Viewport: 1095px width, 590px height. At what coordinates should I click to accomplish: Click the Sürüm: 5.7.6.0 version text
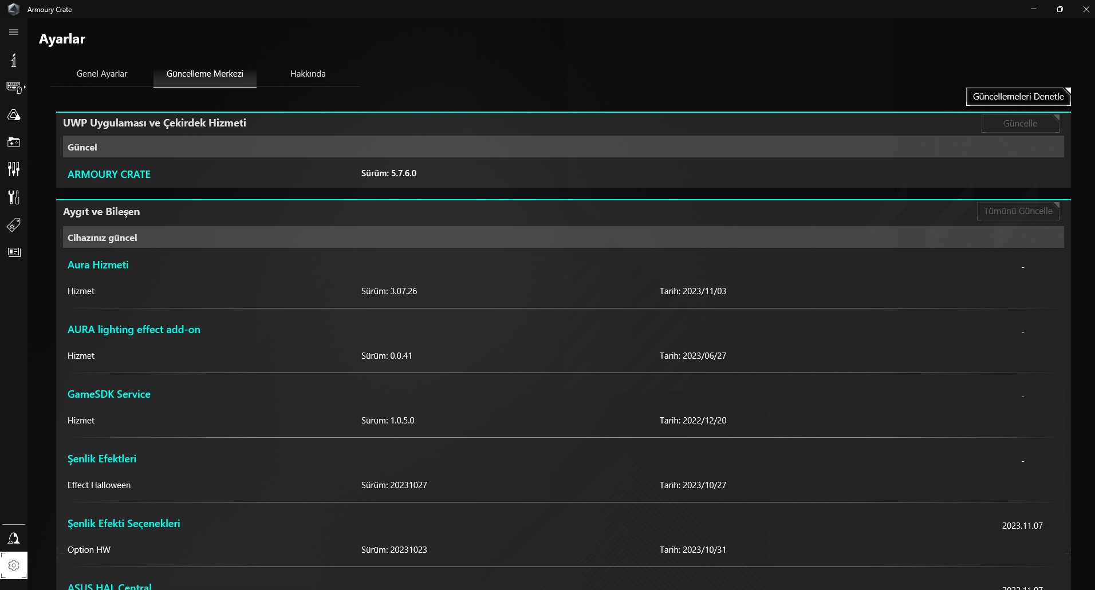[389, 173]
